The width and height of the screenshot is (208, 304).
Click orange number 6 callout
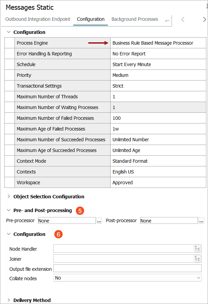tap(58, 235)
